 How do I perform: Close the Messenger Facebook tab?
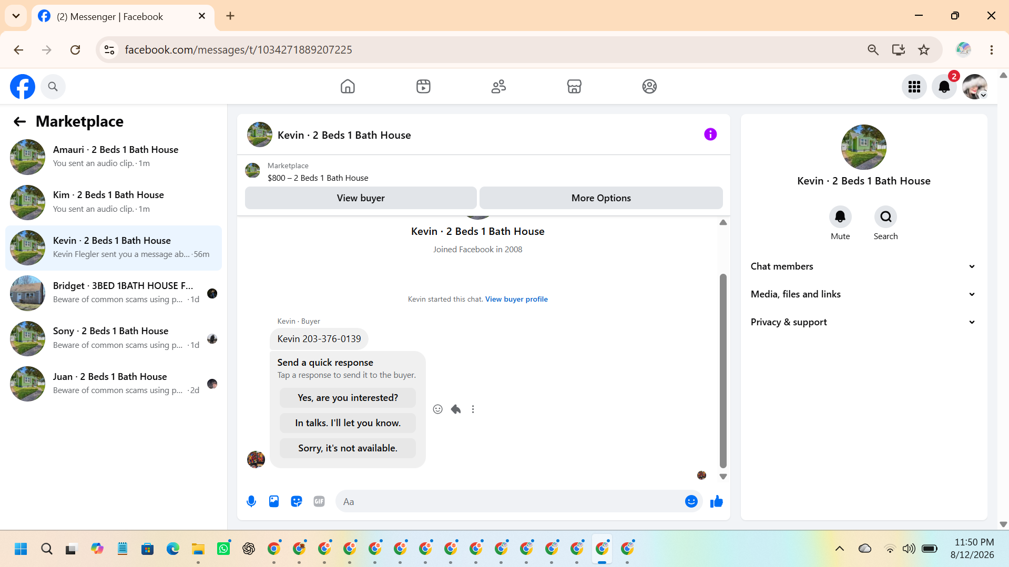pos(202,16)
